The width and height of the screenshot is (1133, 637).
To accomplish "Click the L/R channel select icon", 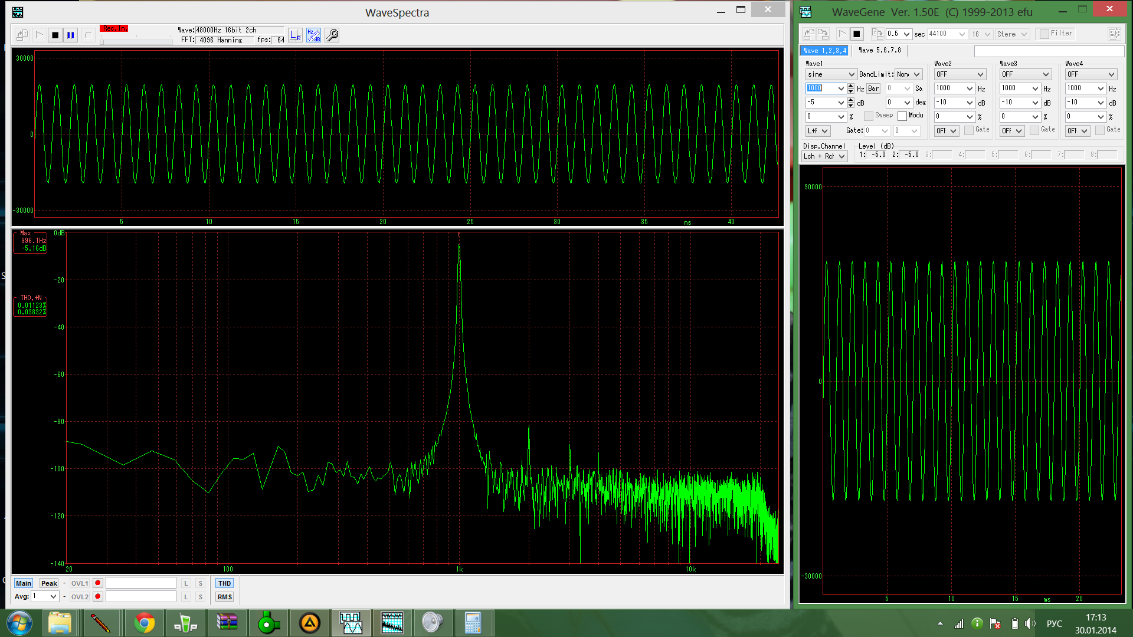I will [296, 35].
